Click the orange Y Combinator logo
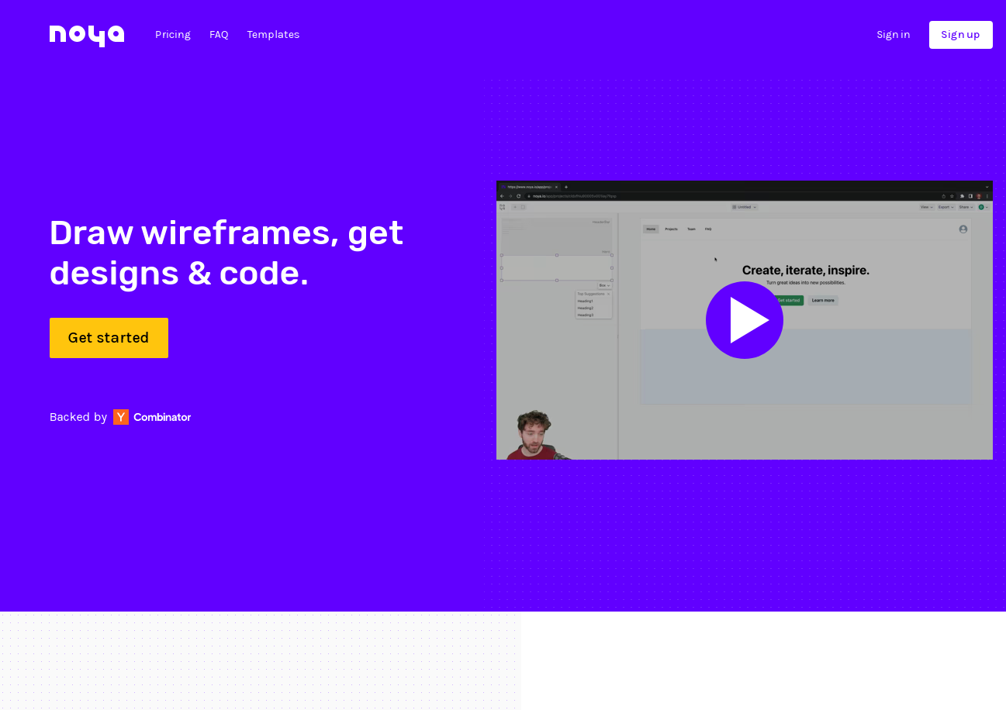This screenshot has height=710, width=1006. pos(121,417)
